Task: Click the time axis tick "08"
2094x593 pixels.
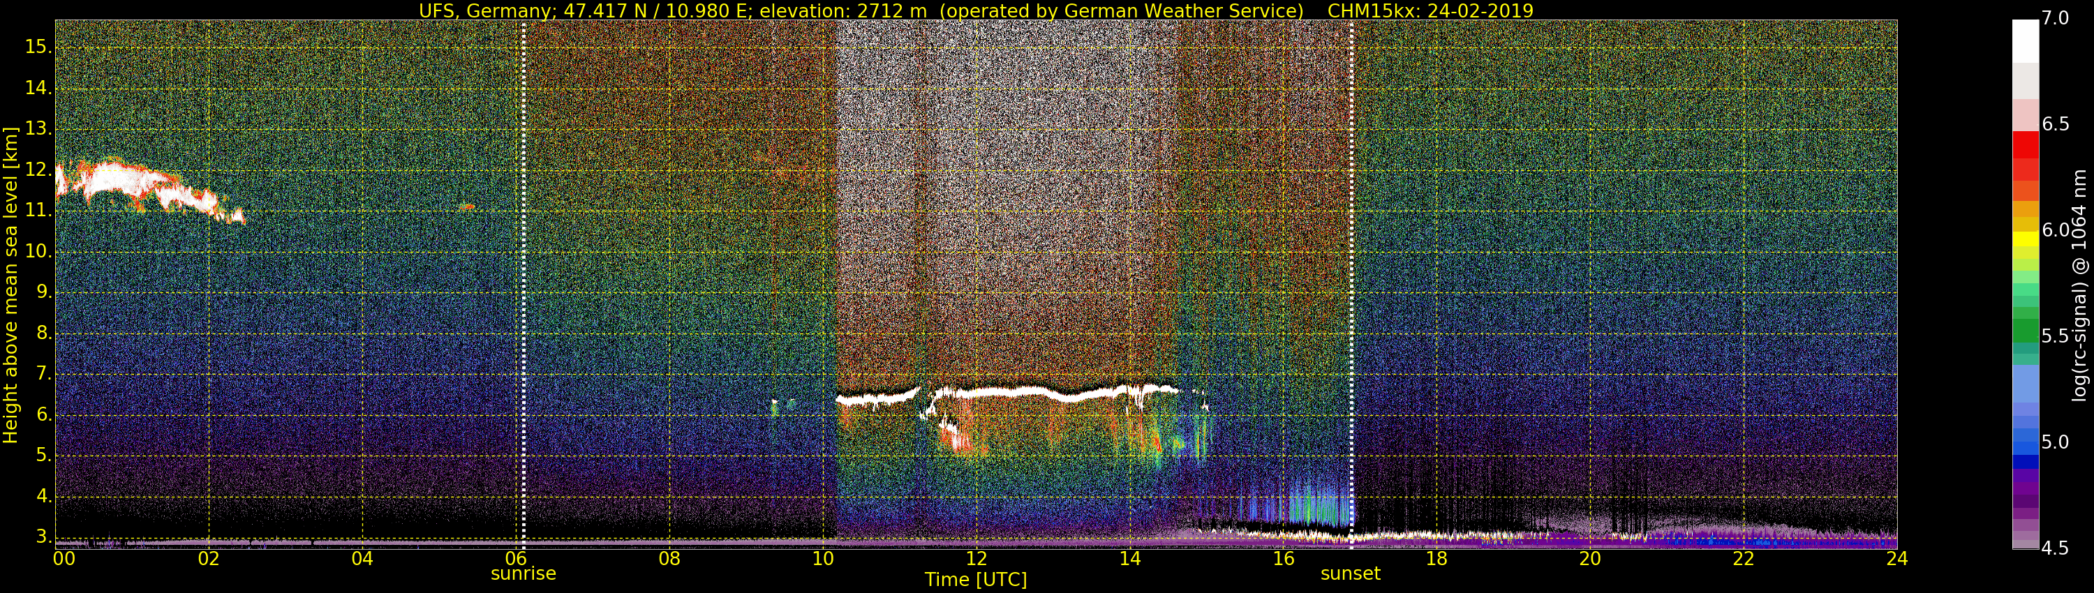Action: pos(669,559)
